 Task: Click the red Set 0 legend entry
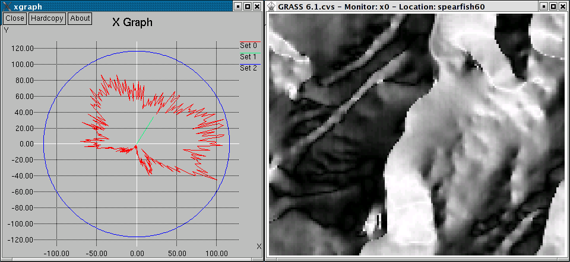point(248,46)
